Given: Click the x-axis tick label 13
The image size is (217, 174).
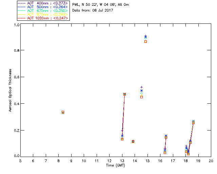Looking at the screenshot, I should 122,161.
